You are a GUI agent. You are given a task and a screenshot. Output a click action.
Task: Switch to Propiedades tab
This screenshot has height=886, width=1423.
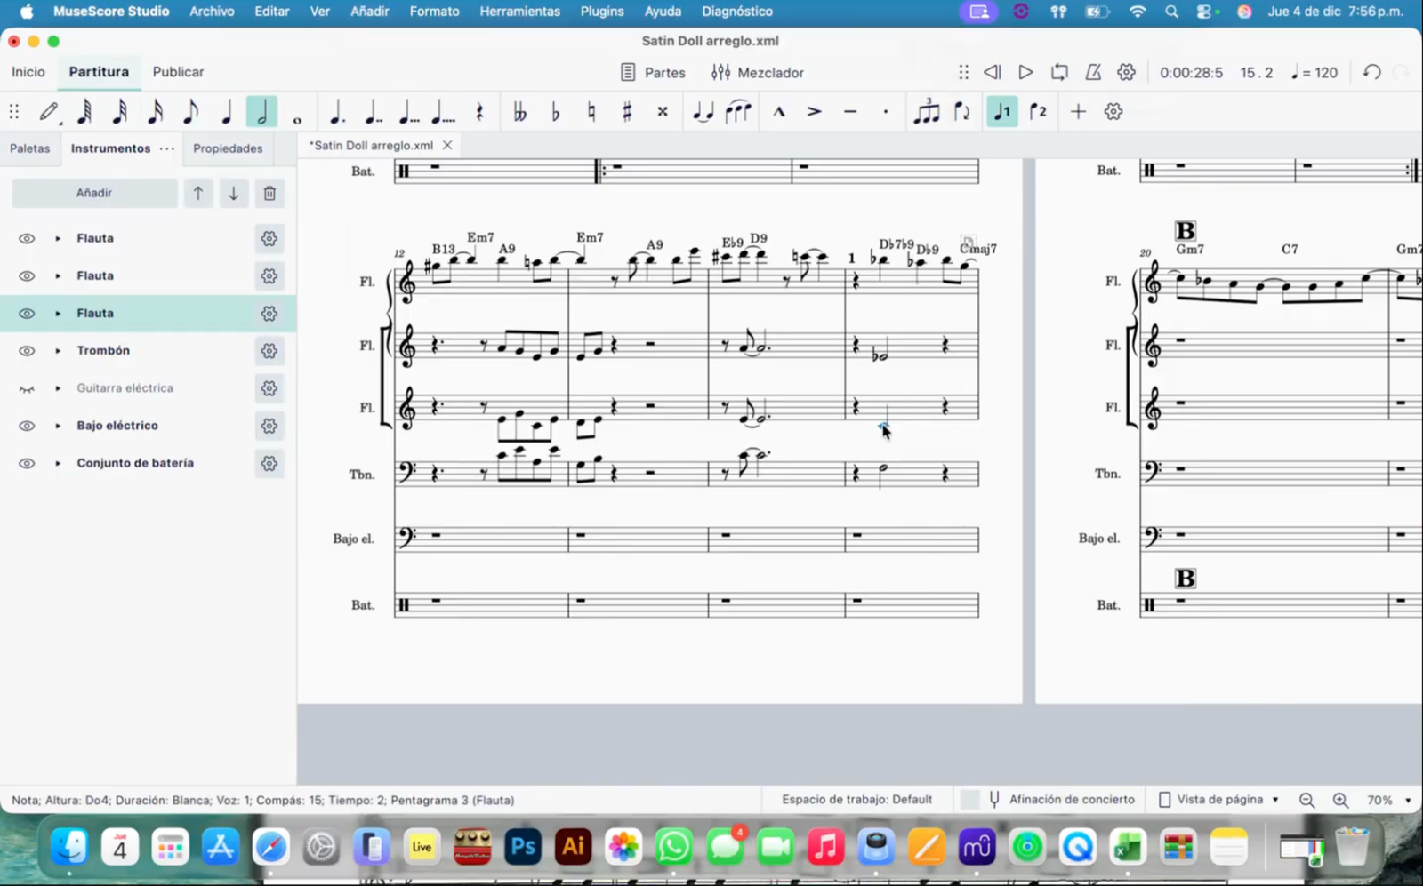228,148
